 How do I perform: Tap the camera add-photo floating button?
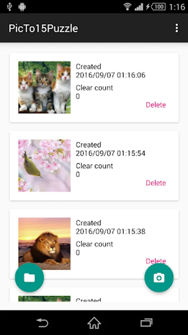(159, 278)
